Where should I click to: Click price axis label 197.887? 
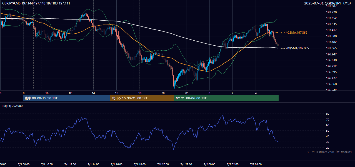click(x=331, y=6)
